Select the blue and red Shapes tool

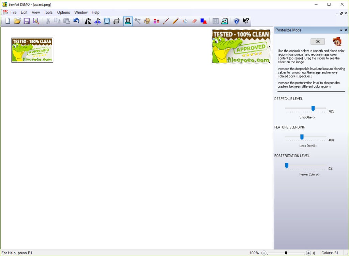click(204, 21)
